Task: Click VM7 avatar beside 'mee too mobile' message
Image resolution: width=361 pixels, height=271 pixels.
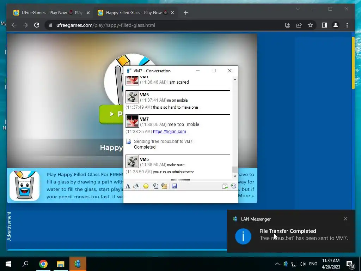Action: click(132, 121)
